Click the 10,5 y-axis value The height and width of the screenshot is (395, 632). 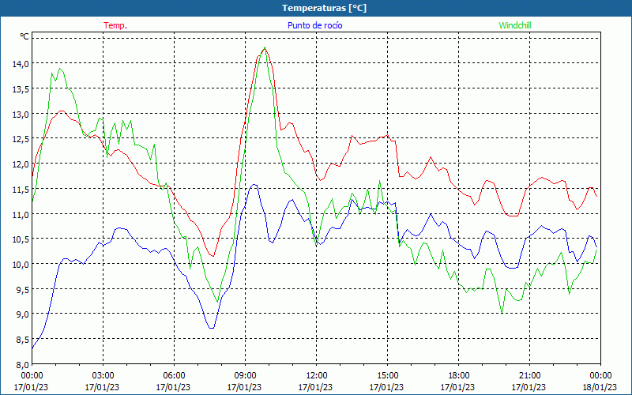pos(21,239)
